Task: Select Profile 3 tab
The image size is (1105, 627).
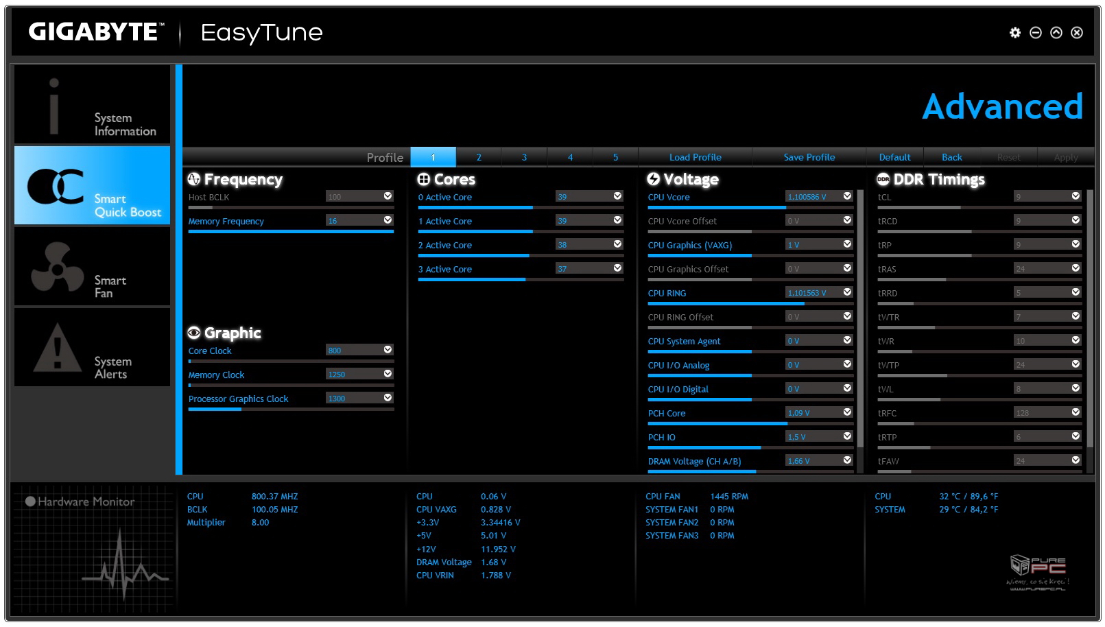Action: pos(524,157)
